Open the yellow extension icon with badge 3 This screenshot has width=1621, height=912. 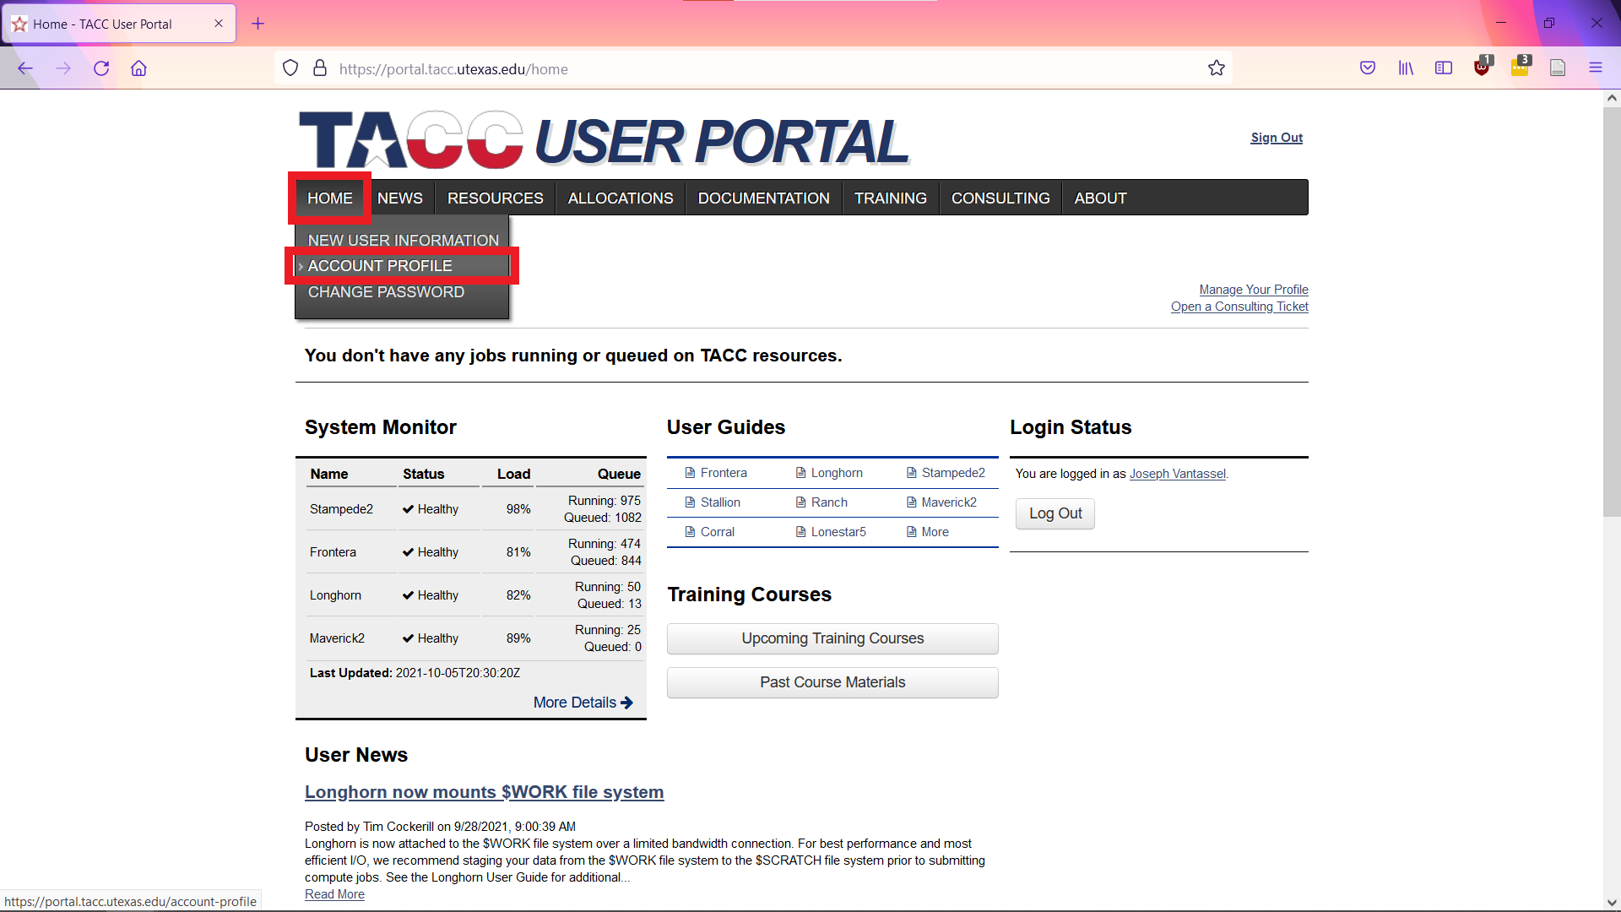(x=1520, y=68)
